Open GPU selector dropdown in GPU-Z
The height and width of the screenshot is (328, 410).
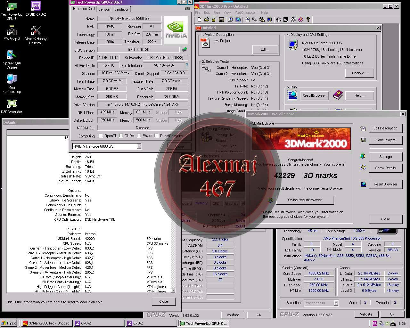pos(139,146)
